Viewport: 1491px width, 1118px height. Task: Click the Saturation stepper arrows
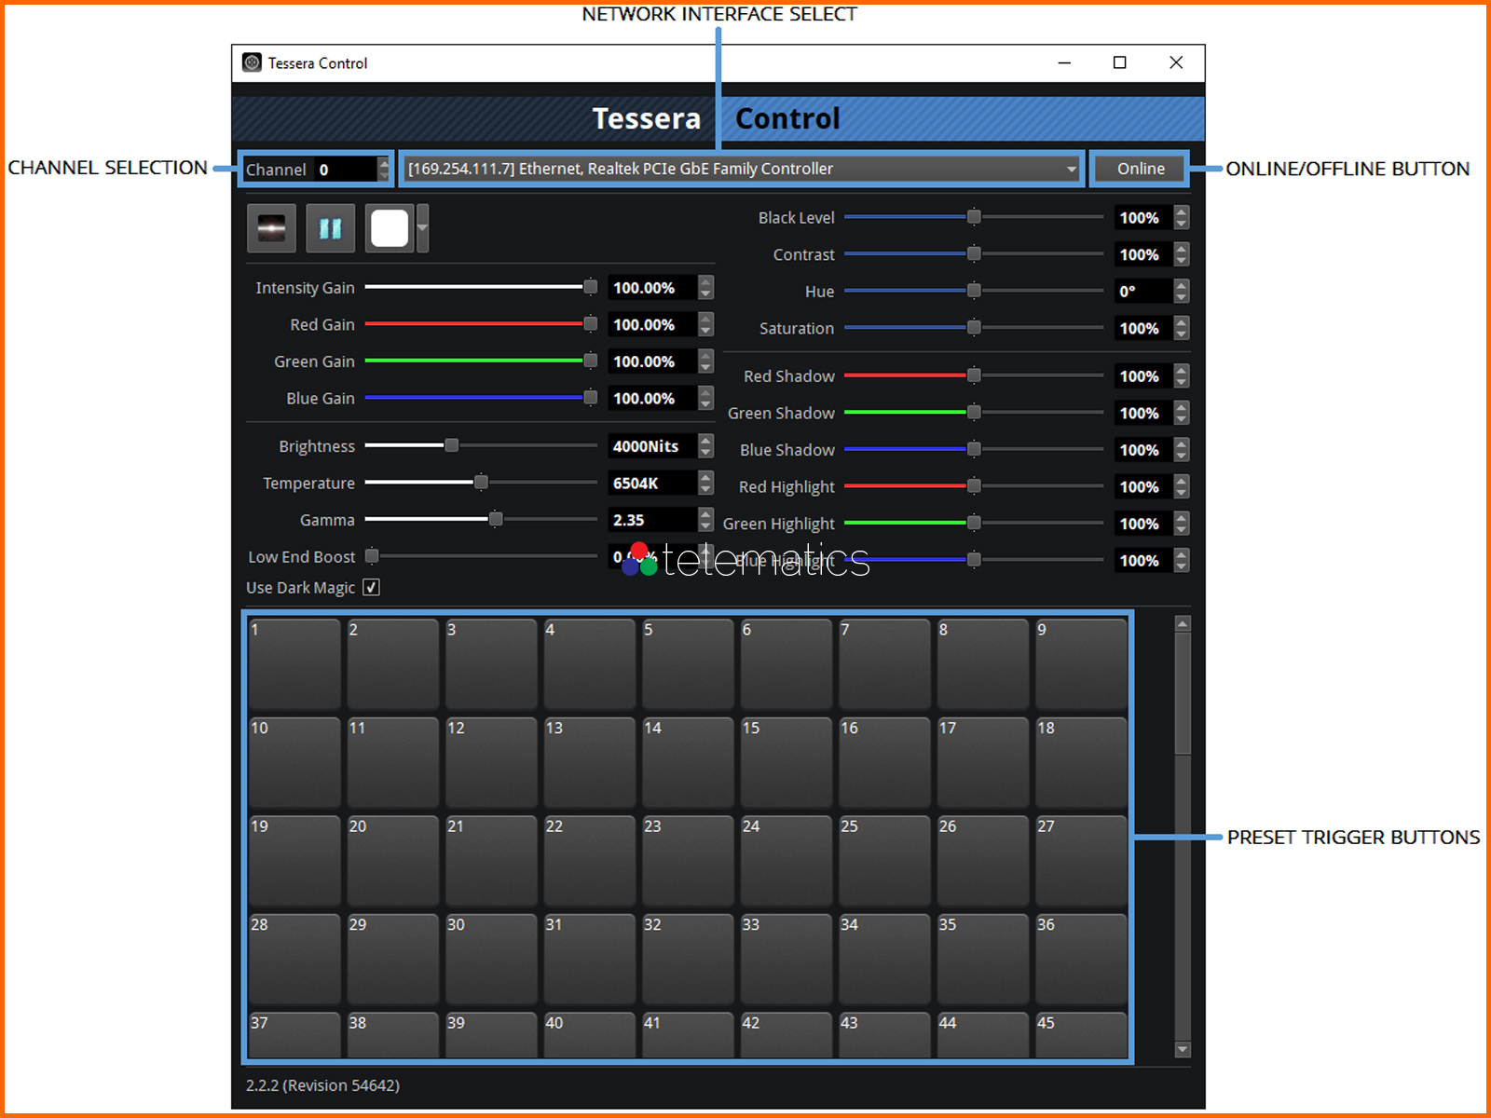tap(1182, 328)
